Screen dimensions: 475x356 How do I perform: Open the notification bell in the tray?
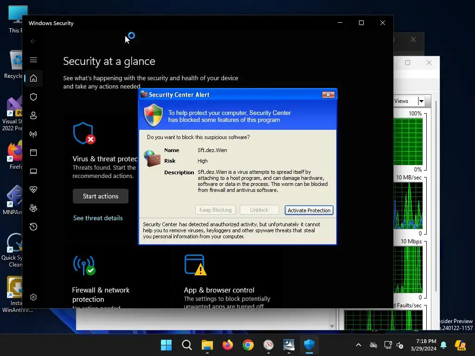pos(443,345)
